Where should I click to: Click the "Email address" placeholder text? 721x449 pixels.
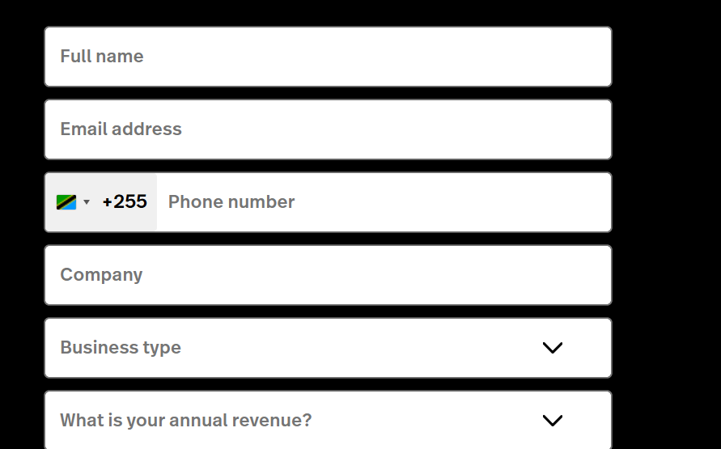point(121,129)
